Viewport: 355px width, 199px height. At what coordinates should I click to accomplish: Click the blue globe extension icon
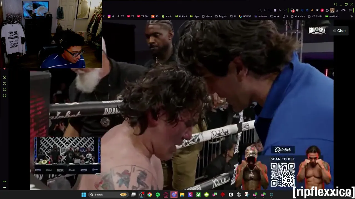pyautogui.click(x=307, y=10)
